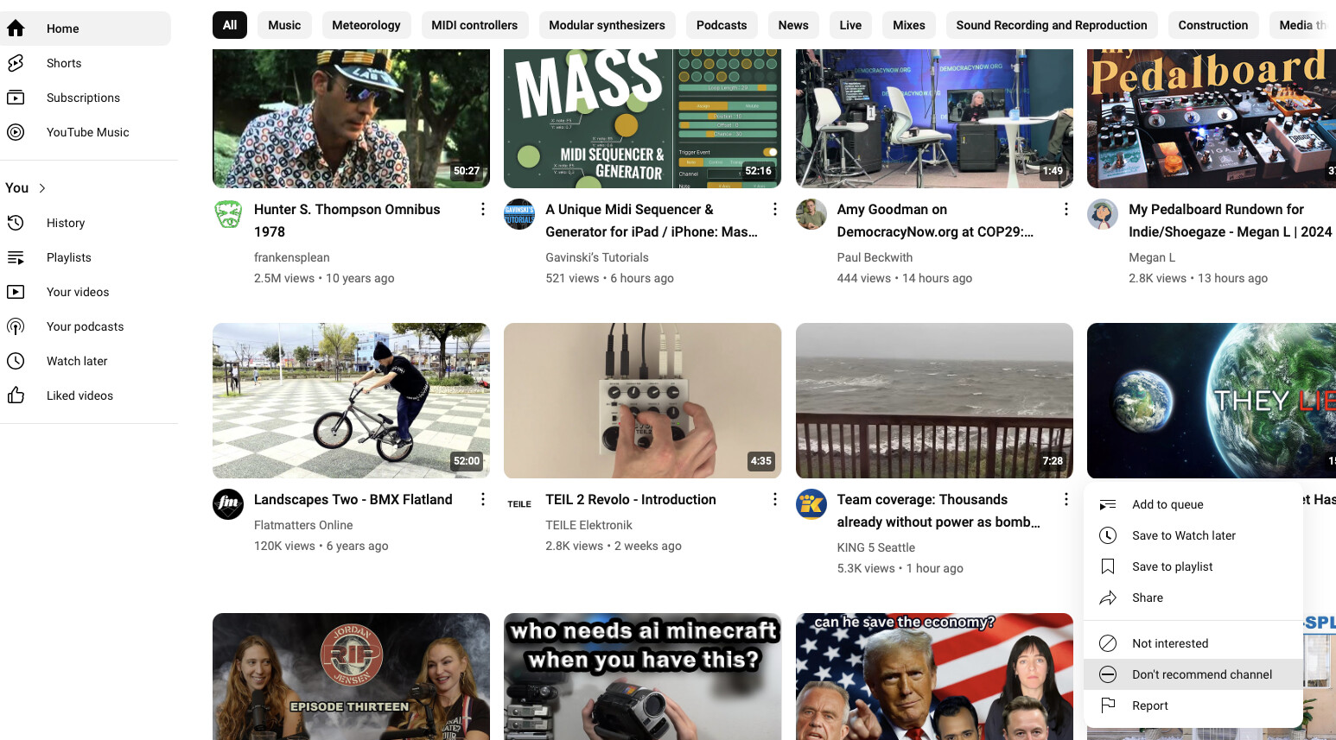Play the TEIL 2 Revolo thumbnail
Viewport: 1336px width, 740px height.
[642, 401]
